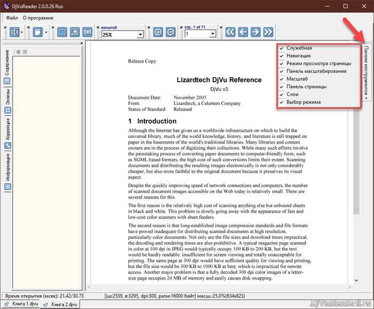Go to the previous page
Screen dimensions: 374x309
(243, 32)
